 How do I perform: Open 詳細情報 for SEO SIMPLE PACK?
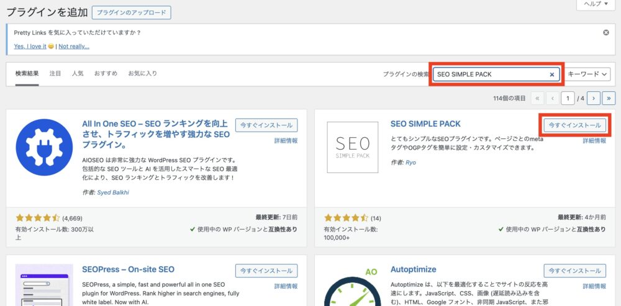click(594, 140)
